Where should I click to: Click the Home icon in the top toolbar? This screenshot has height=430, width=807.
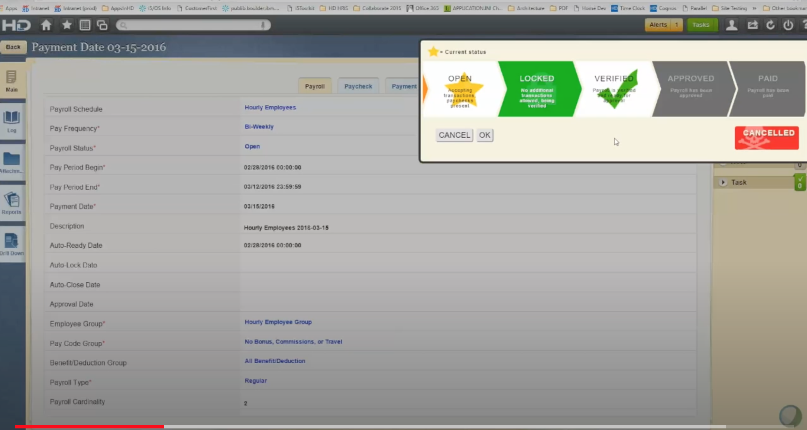[x=46, y=25]
